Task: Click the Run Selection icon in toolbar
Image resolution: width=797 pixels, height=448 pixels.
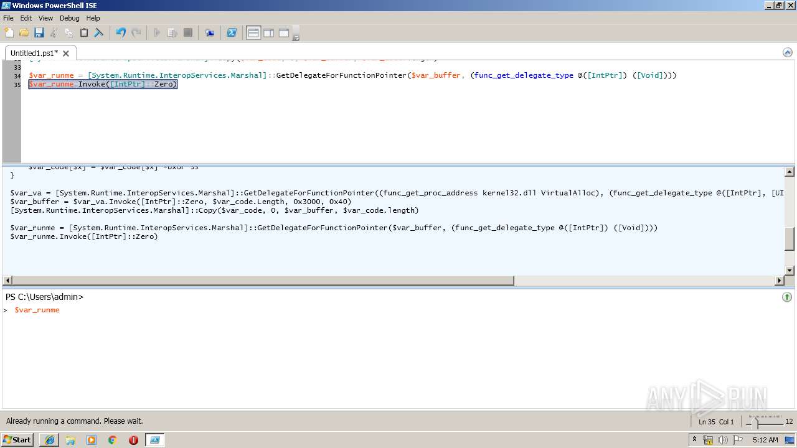Action: tap(172, 32)
